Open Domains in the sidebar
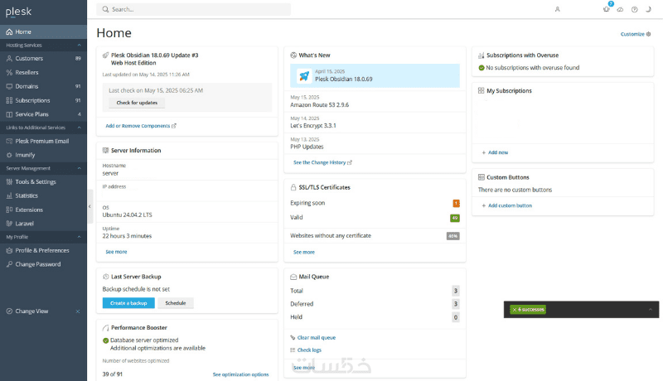 pos(44,86)
